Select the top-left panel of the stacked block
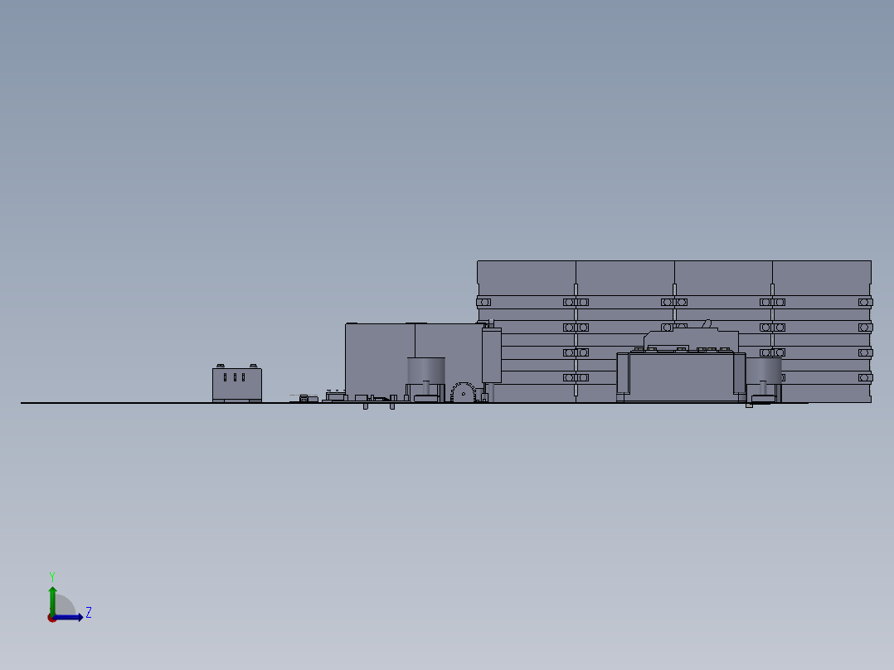This screenshot has height=670, width=894. click(x=527, y=278)
